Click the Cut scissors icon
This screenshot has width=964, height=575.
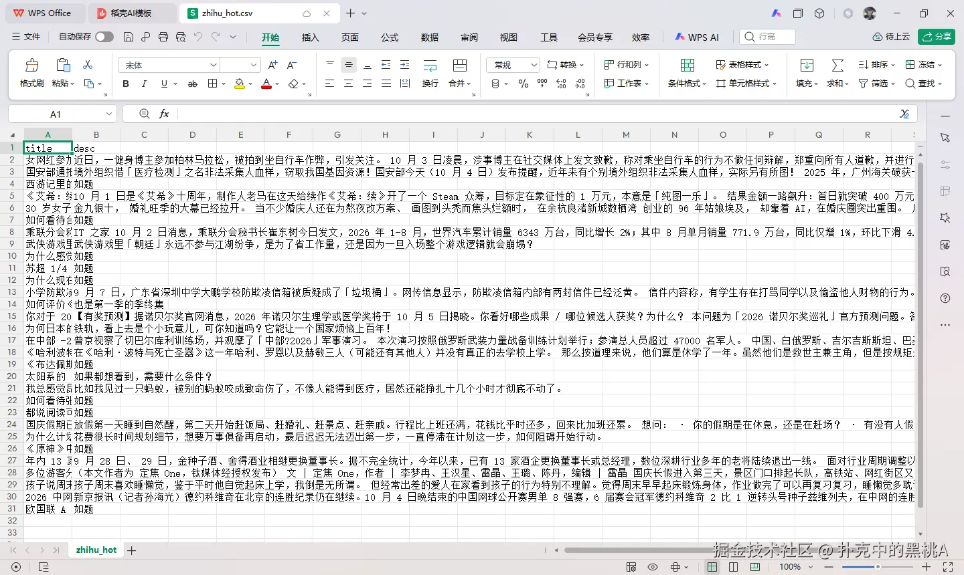tap(88, 65)
